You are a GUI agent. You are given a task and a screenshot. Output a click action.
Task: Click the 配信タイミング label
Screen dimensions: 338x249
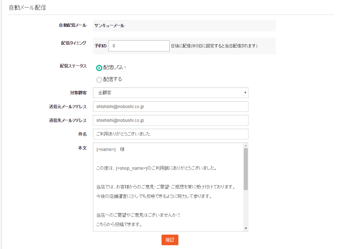tap(74, 43)
